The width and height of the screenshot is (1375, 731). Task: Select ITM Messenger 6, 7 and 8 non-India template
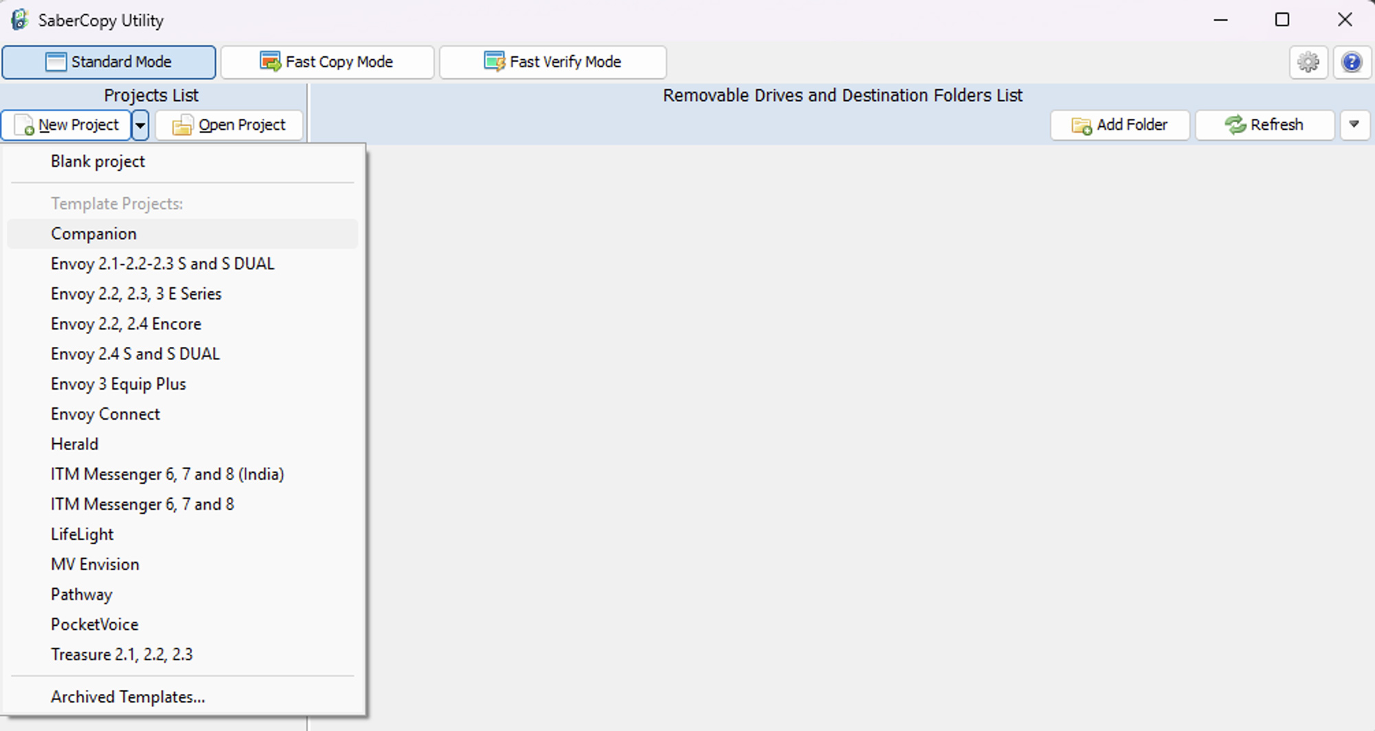coord(182,504)
